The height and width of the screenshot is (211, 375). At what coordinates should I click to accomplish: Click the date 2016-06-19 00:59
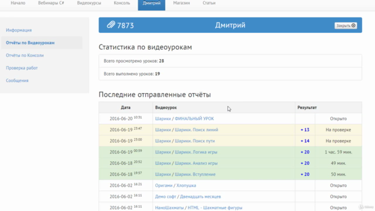click(x=126, y=152)
